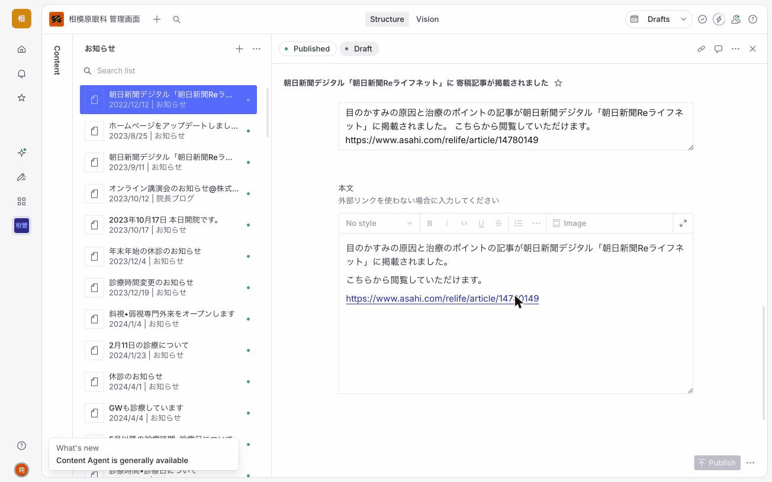The width and height of the screenshot is (772, 482).
Task: Open notifications bell icon
Action: pos(21,73)
